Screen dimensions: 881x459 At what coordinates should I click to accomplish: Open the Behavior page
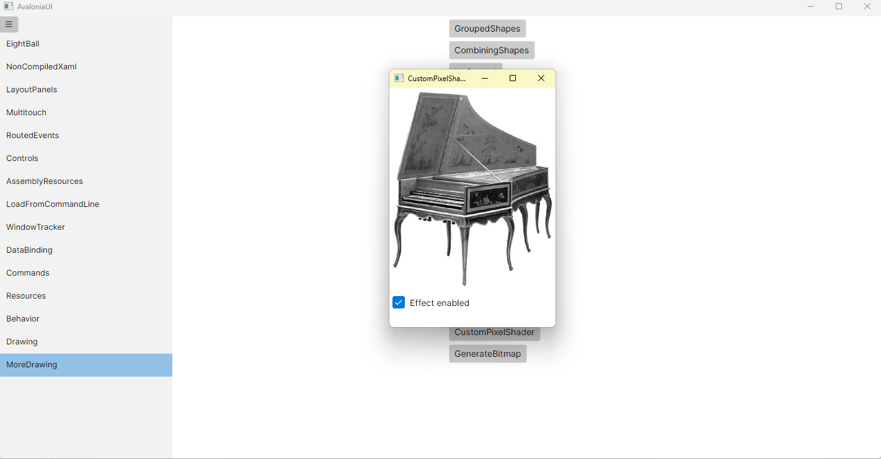(86, 319)
